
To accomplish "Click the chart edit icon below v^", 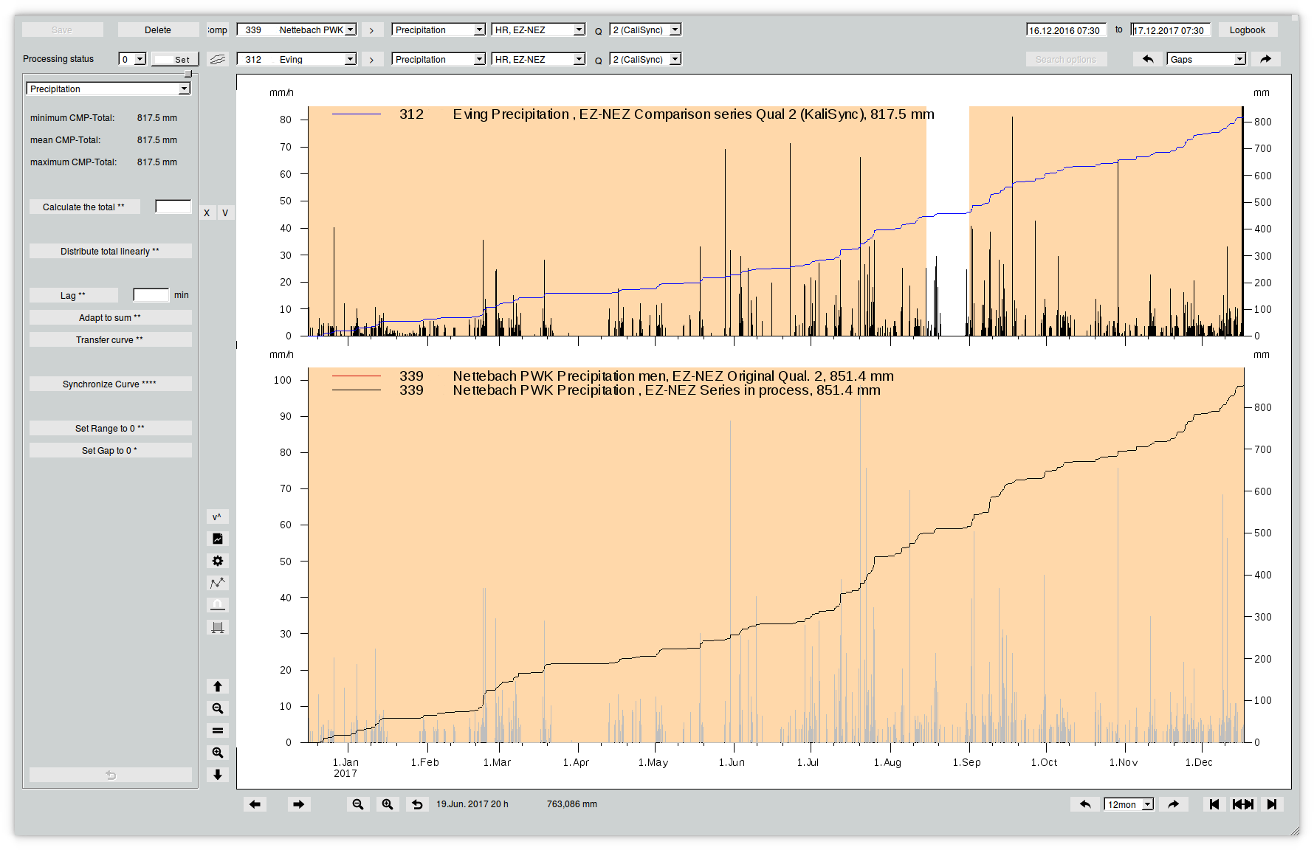I will pos(217,539).
